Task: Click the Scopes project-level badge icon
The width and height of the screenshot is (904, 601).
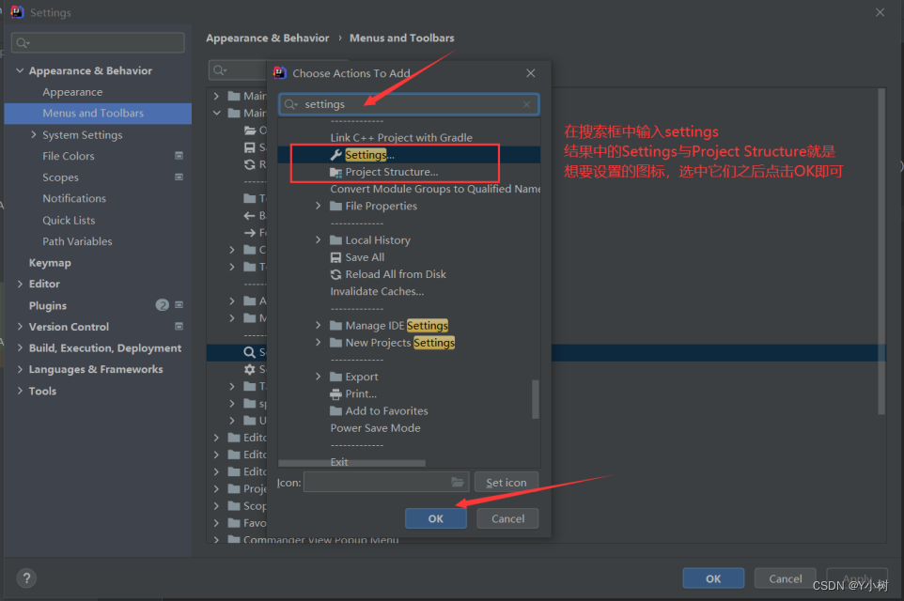Action: pyautogui.click(x=179, y=177)
